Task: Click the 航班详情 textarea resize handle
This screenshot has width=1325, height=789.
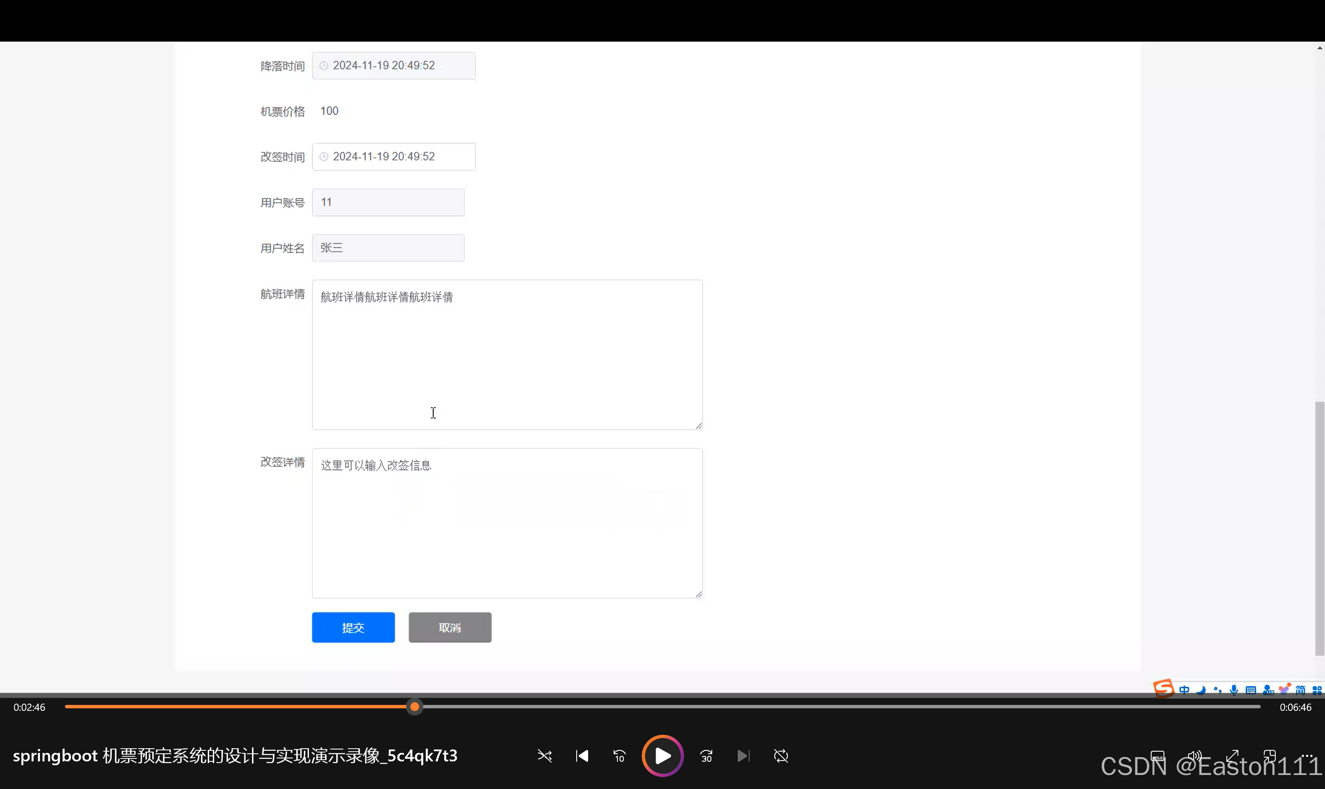Action: coord(698,425)
